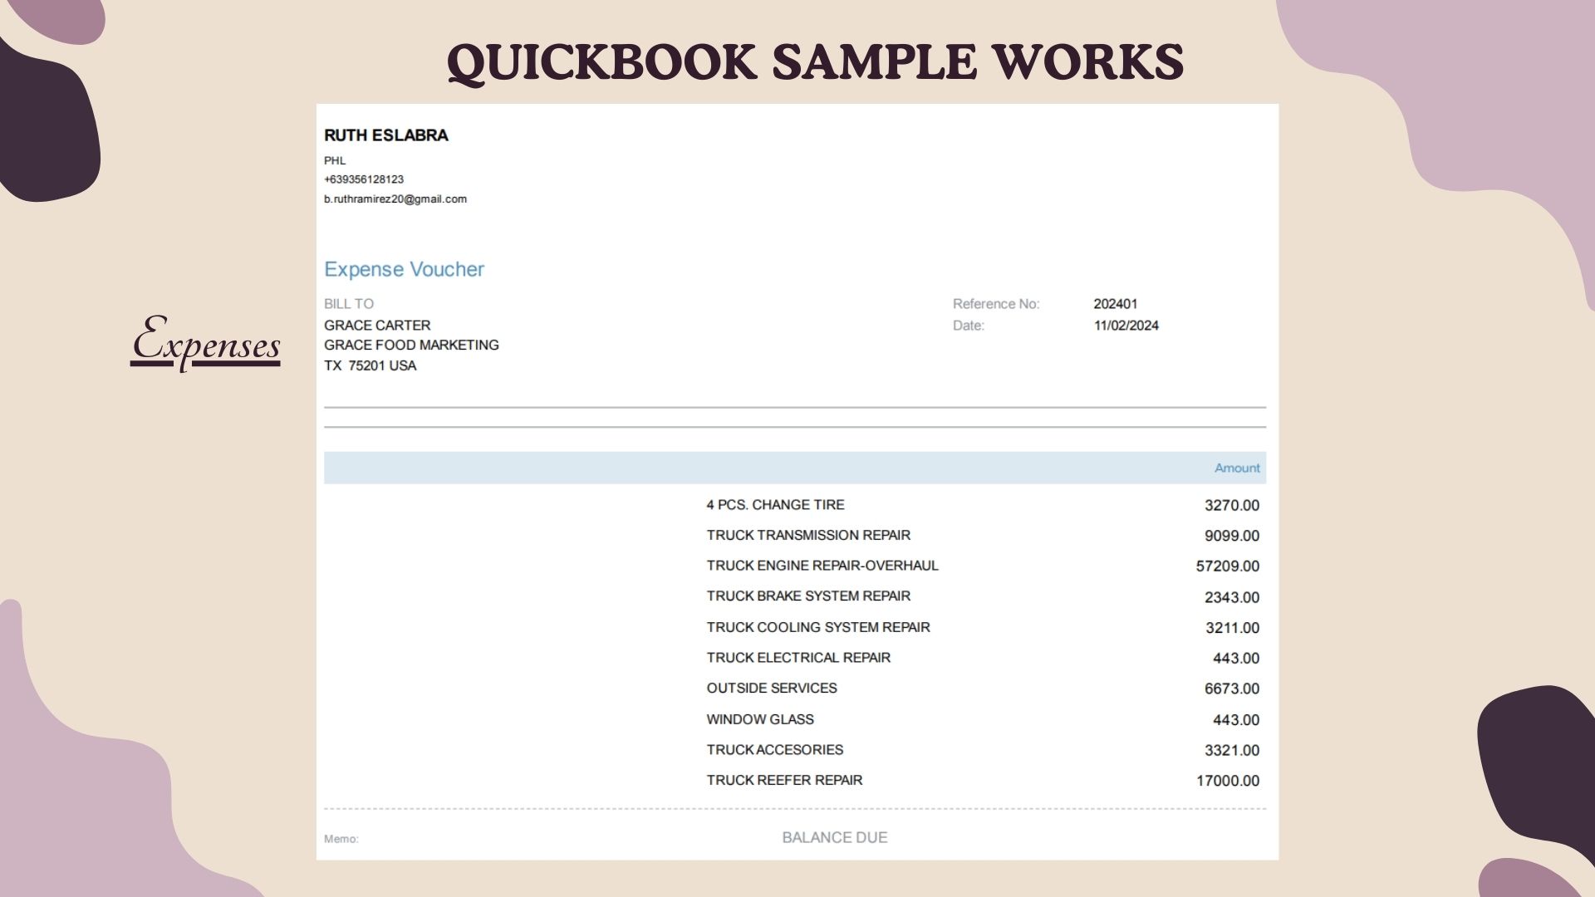Select the WINDOW GLASS expense item
This screenshot has width=1595, height=897.
759,719
